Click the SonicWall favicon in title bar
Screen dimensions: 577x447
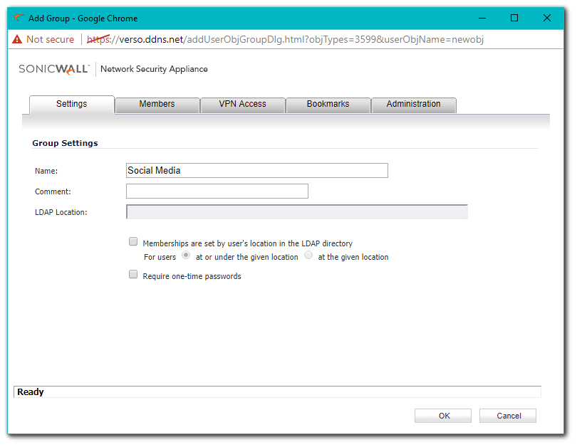(x=18, y=18)
